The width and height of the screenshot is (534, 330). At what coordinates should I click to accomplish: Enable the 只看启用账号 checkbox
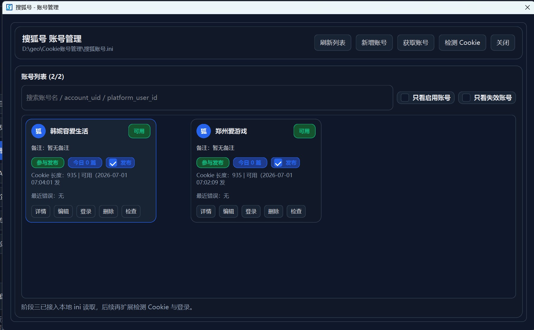(405, 98)
